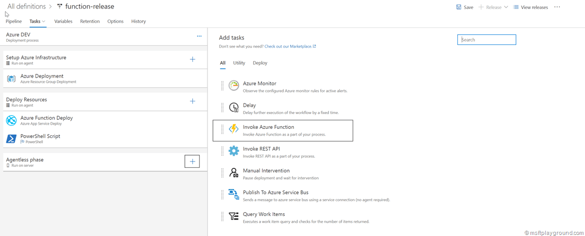Click the Azure Deployment cube icon
This screenshot has width=585, height=236.
click(x=11, y=79)
